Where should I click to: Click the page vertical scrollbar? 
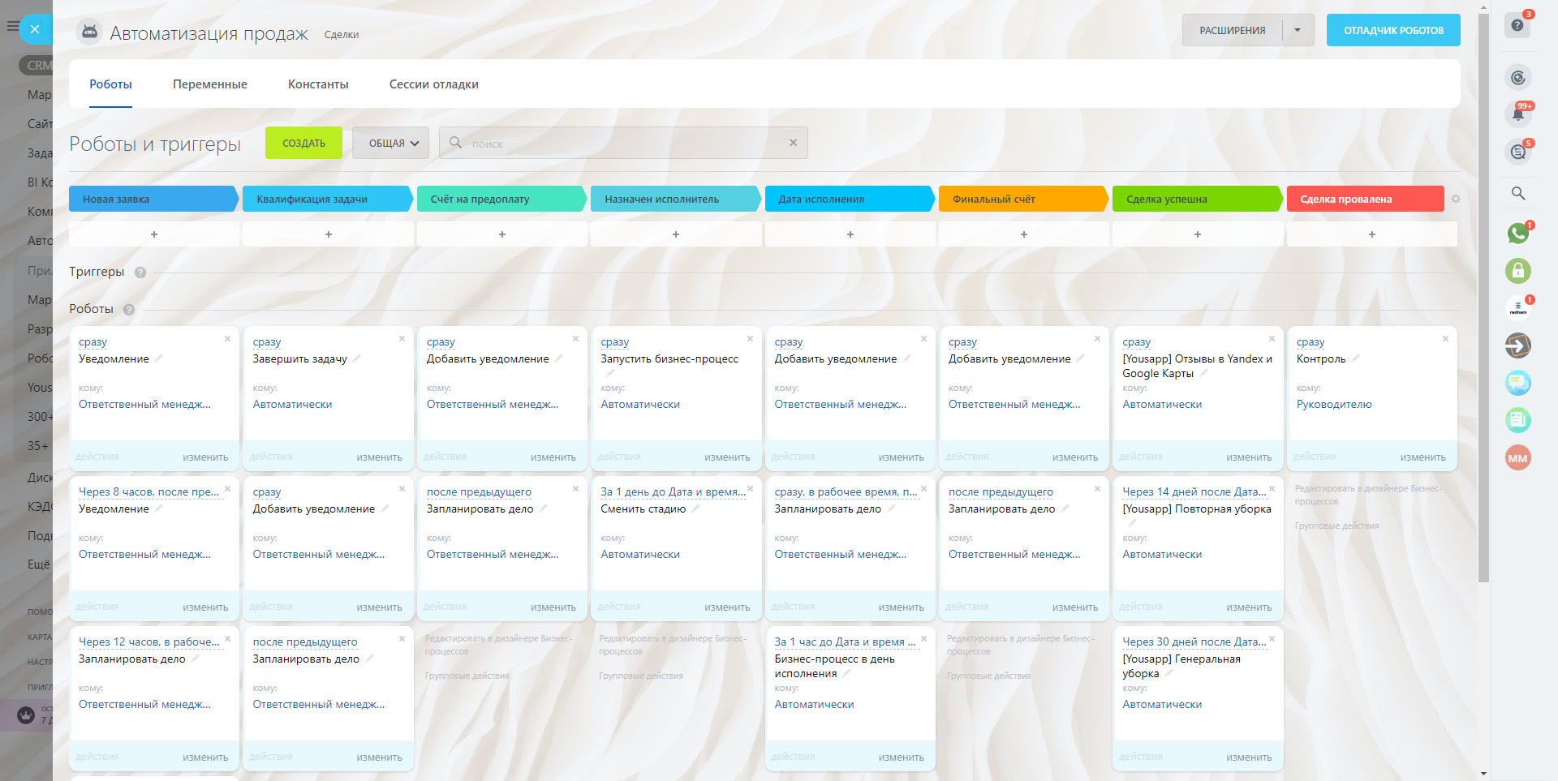pyautogui.click(x=1484, y=298)
